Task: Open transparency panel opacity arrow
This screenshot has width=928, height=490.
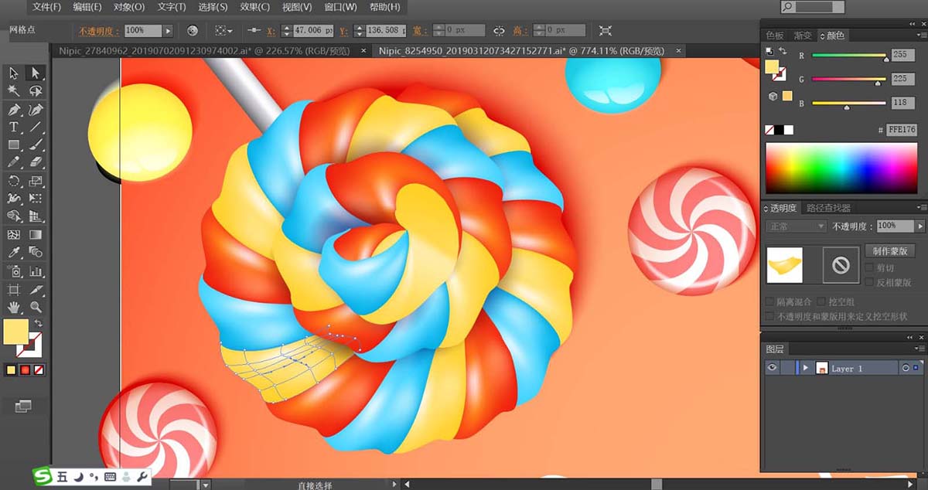Action: pos(920,226)
